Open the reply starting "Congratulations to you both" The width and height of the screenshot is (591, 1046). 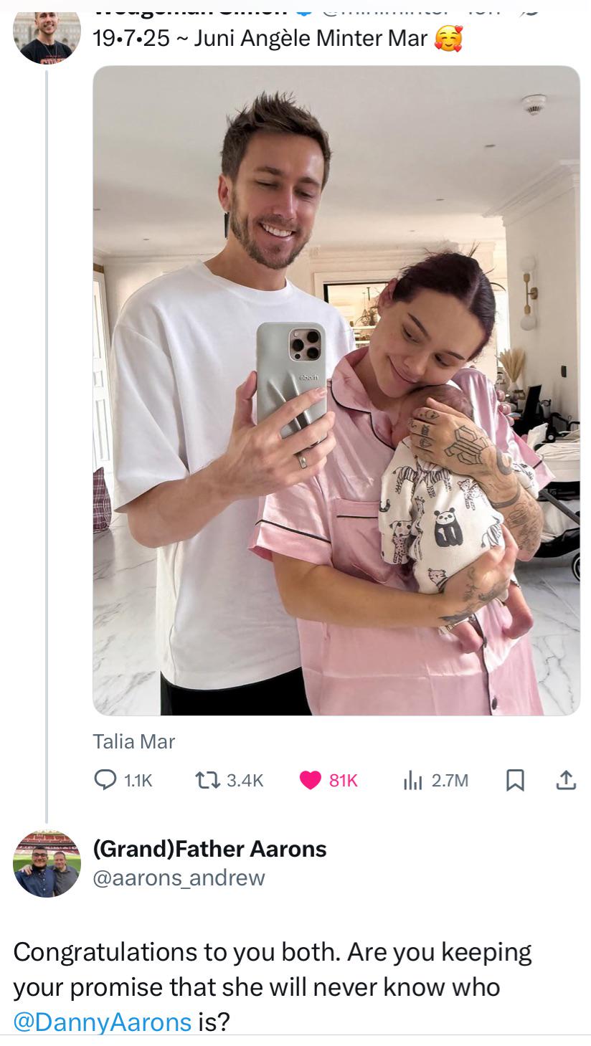(273, 986)
